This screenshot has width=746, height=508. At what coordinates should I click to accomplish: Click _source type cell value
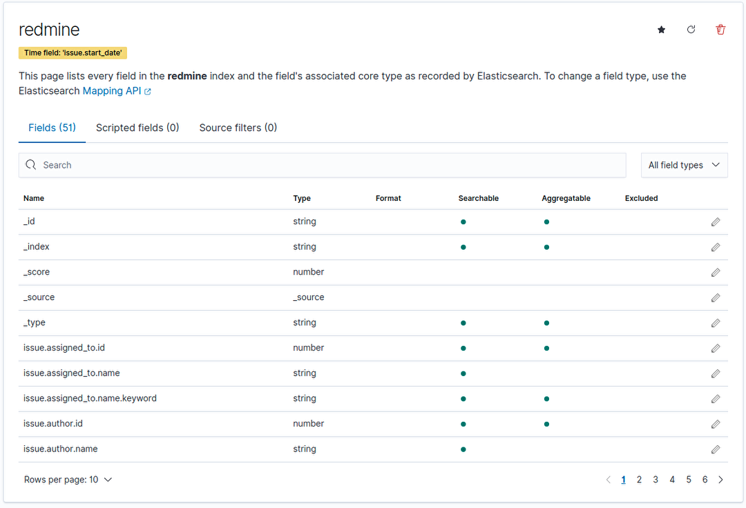[308, 297]
